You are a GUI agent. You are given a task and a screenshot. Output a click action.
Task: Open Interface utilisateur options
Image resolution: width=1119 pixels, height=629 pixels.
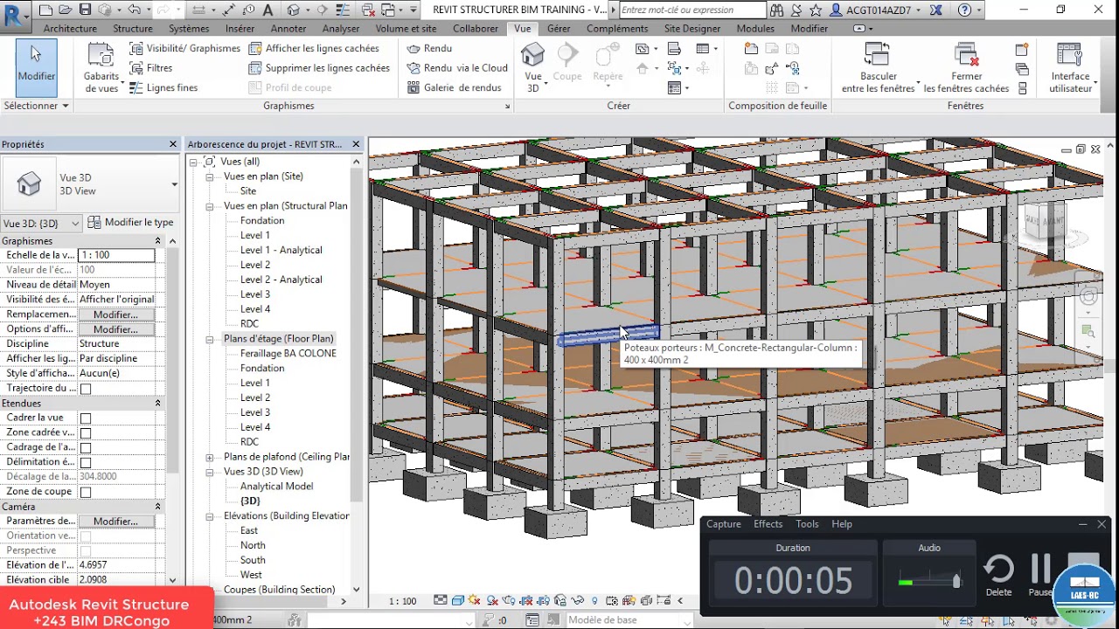point(1070,68)
